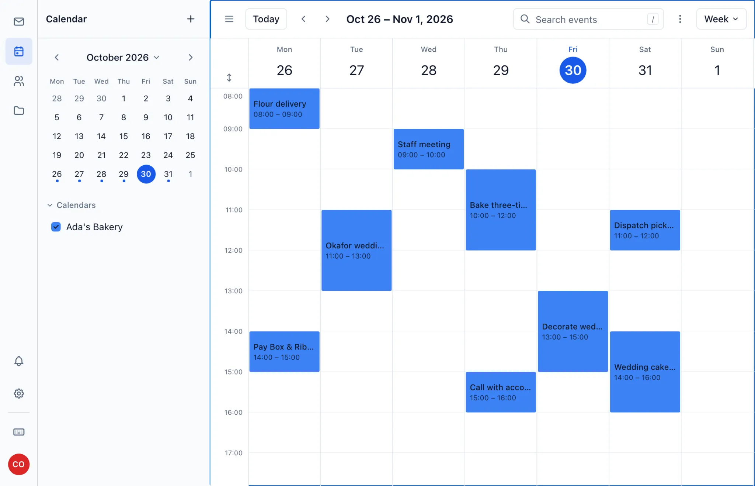Open the notifications bell
The width and height of the screenshot is (755, 486).
19,361
